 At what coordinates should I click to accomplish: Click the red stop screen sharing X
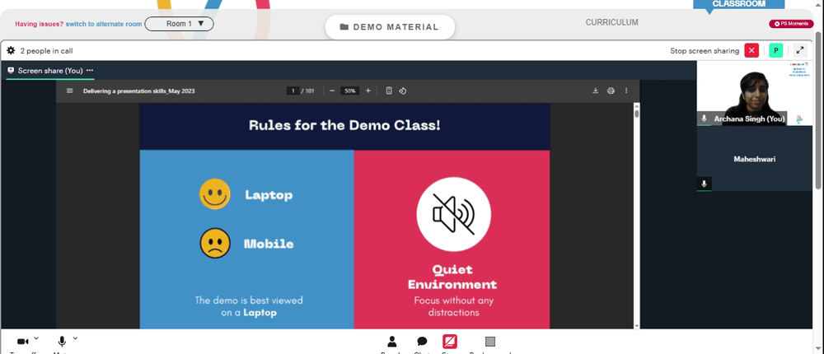[751, 50]
